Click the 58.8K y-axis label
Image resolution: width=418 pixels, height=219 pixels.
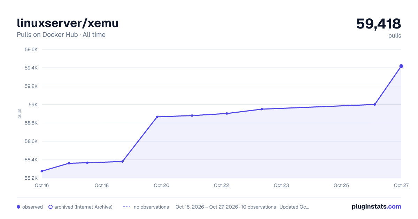pos(31,123)
